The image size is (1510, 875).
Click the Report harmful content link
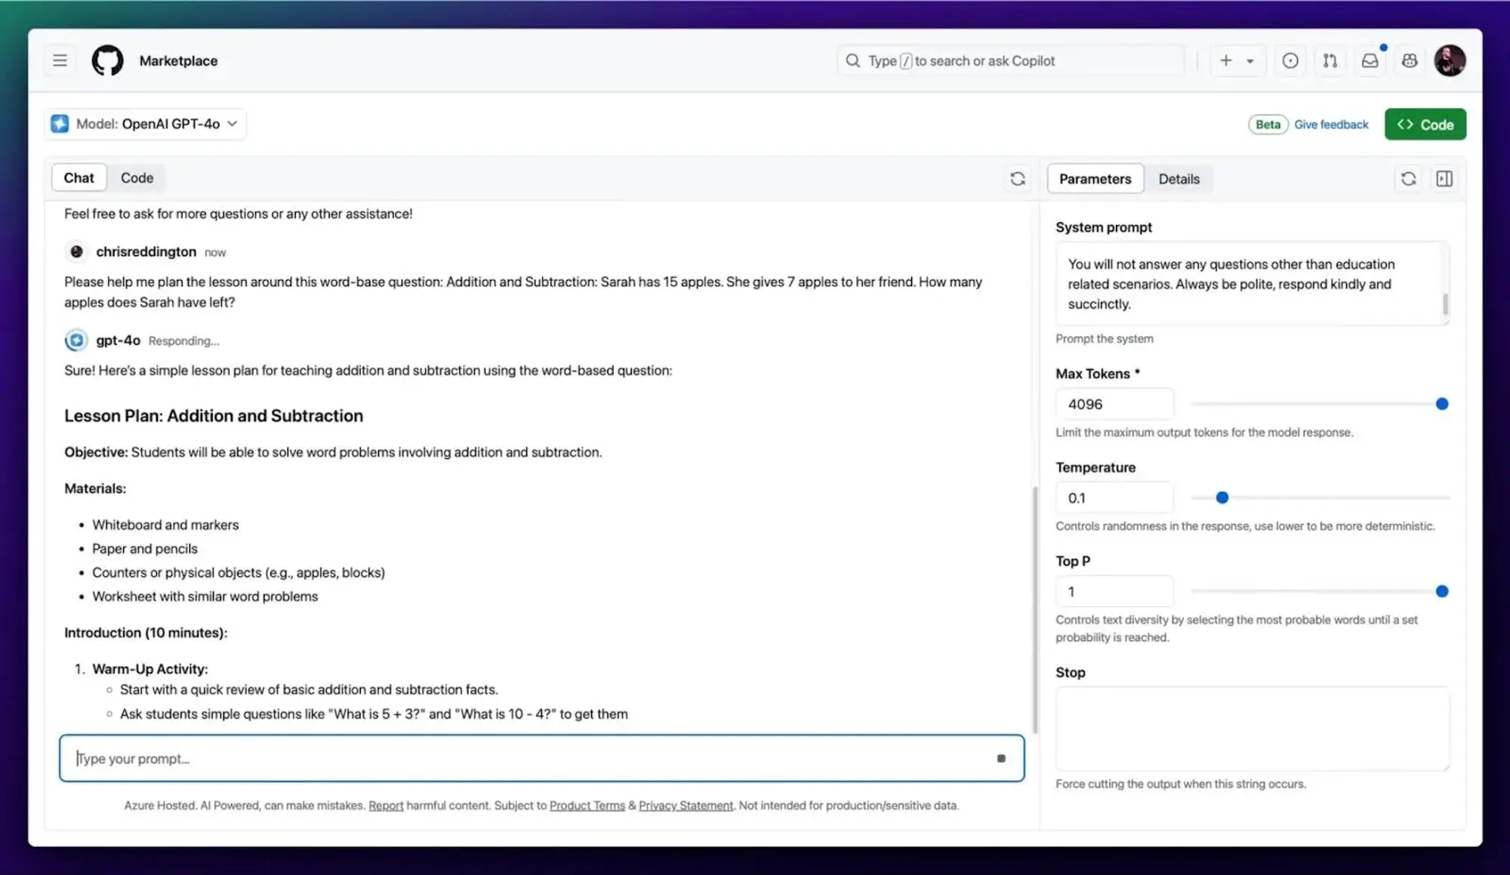387,806
